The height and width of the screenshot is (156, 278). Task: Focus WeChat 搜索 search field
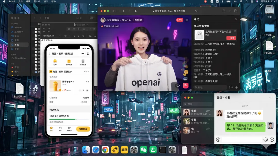point(198,104)
